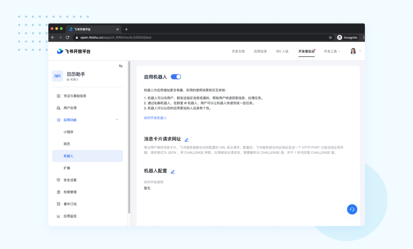Select 机器人 under 应用功能

68,156
